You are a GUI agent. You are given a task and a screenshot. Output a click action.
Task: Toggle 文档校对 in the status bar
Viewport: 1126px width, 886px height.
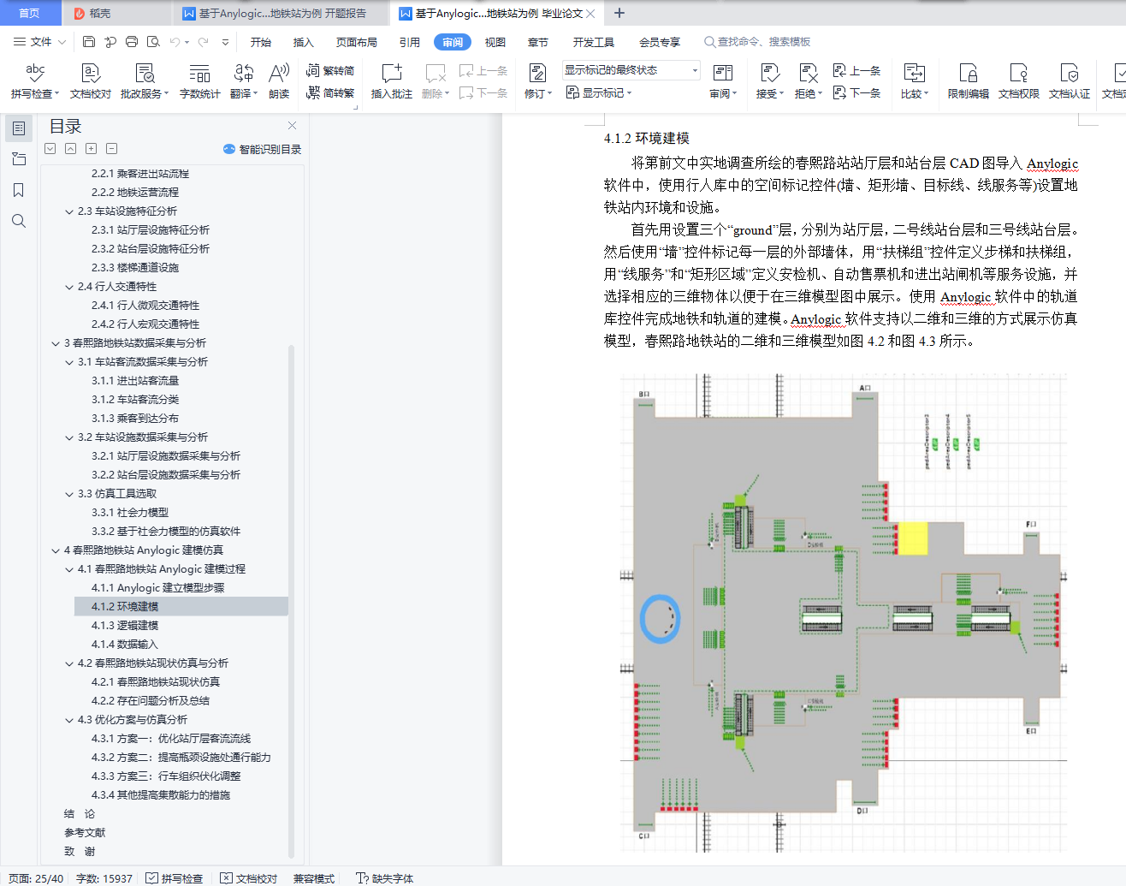click(249, 878)
